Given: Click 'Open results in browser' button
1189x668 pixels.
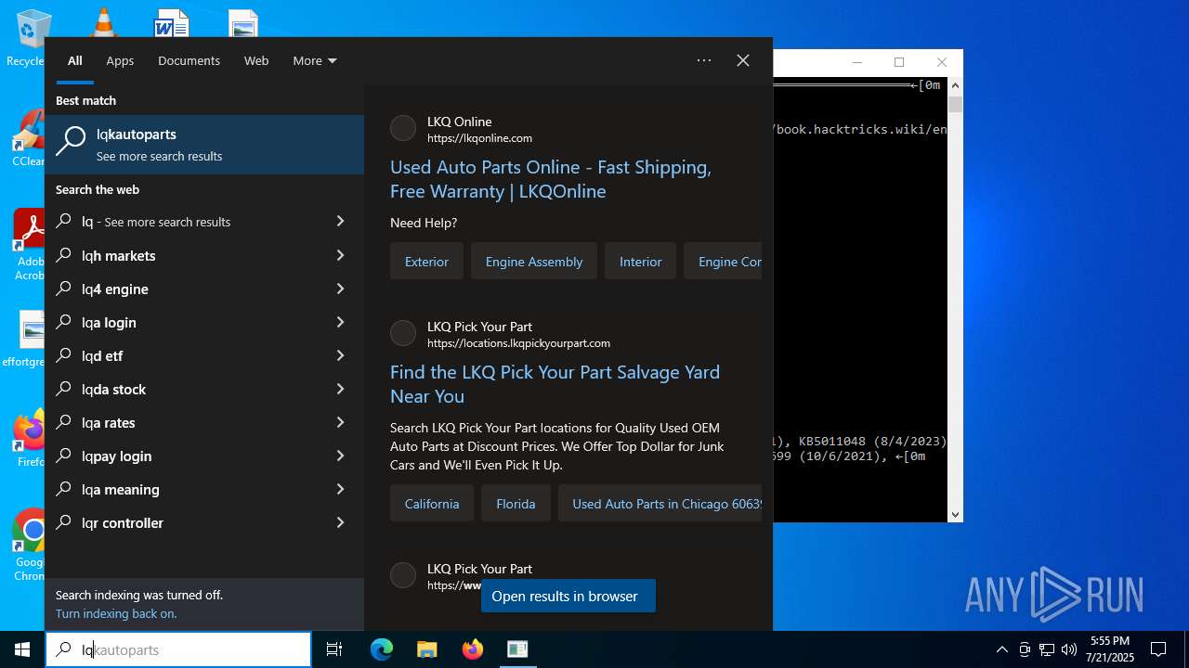Looking at the screenshot, I should tap(568, 596).
